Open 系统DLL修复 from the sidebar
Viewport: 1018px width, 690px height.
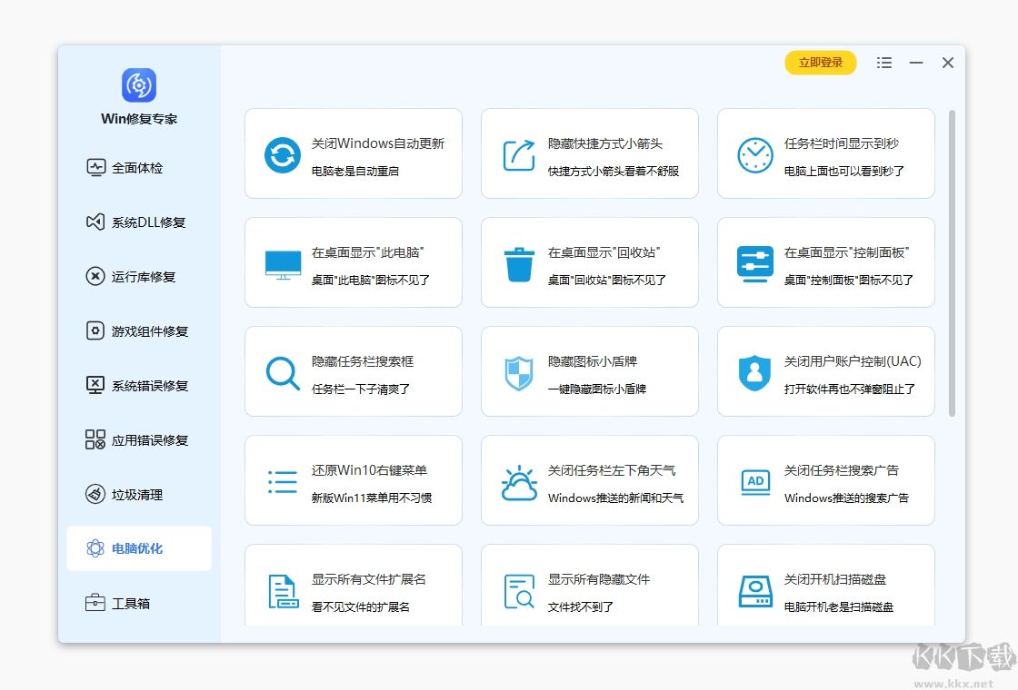click(95, 222)
